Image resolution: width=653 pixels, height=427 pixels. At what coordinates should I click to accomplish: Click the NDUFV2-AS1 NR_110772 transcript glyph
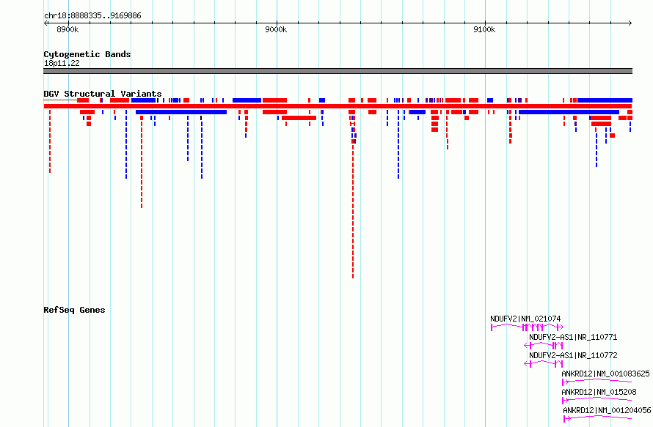tap(544, 364)
